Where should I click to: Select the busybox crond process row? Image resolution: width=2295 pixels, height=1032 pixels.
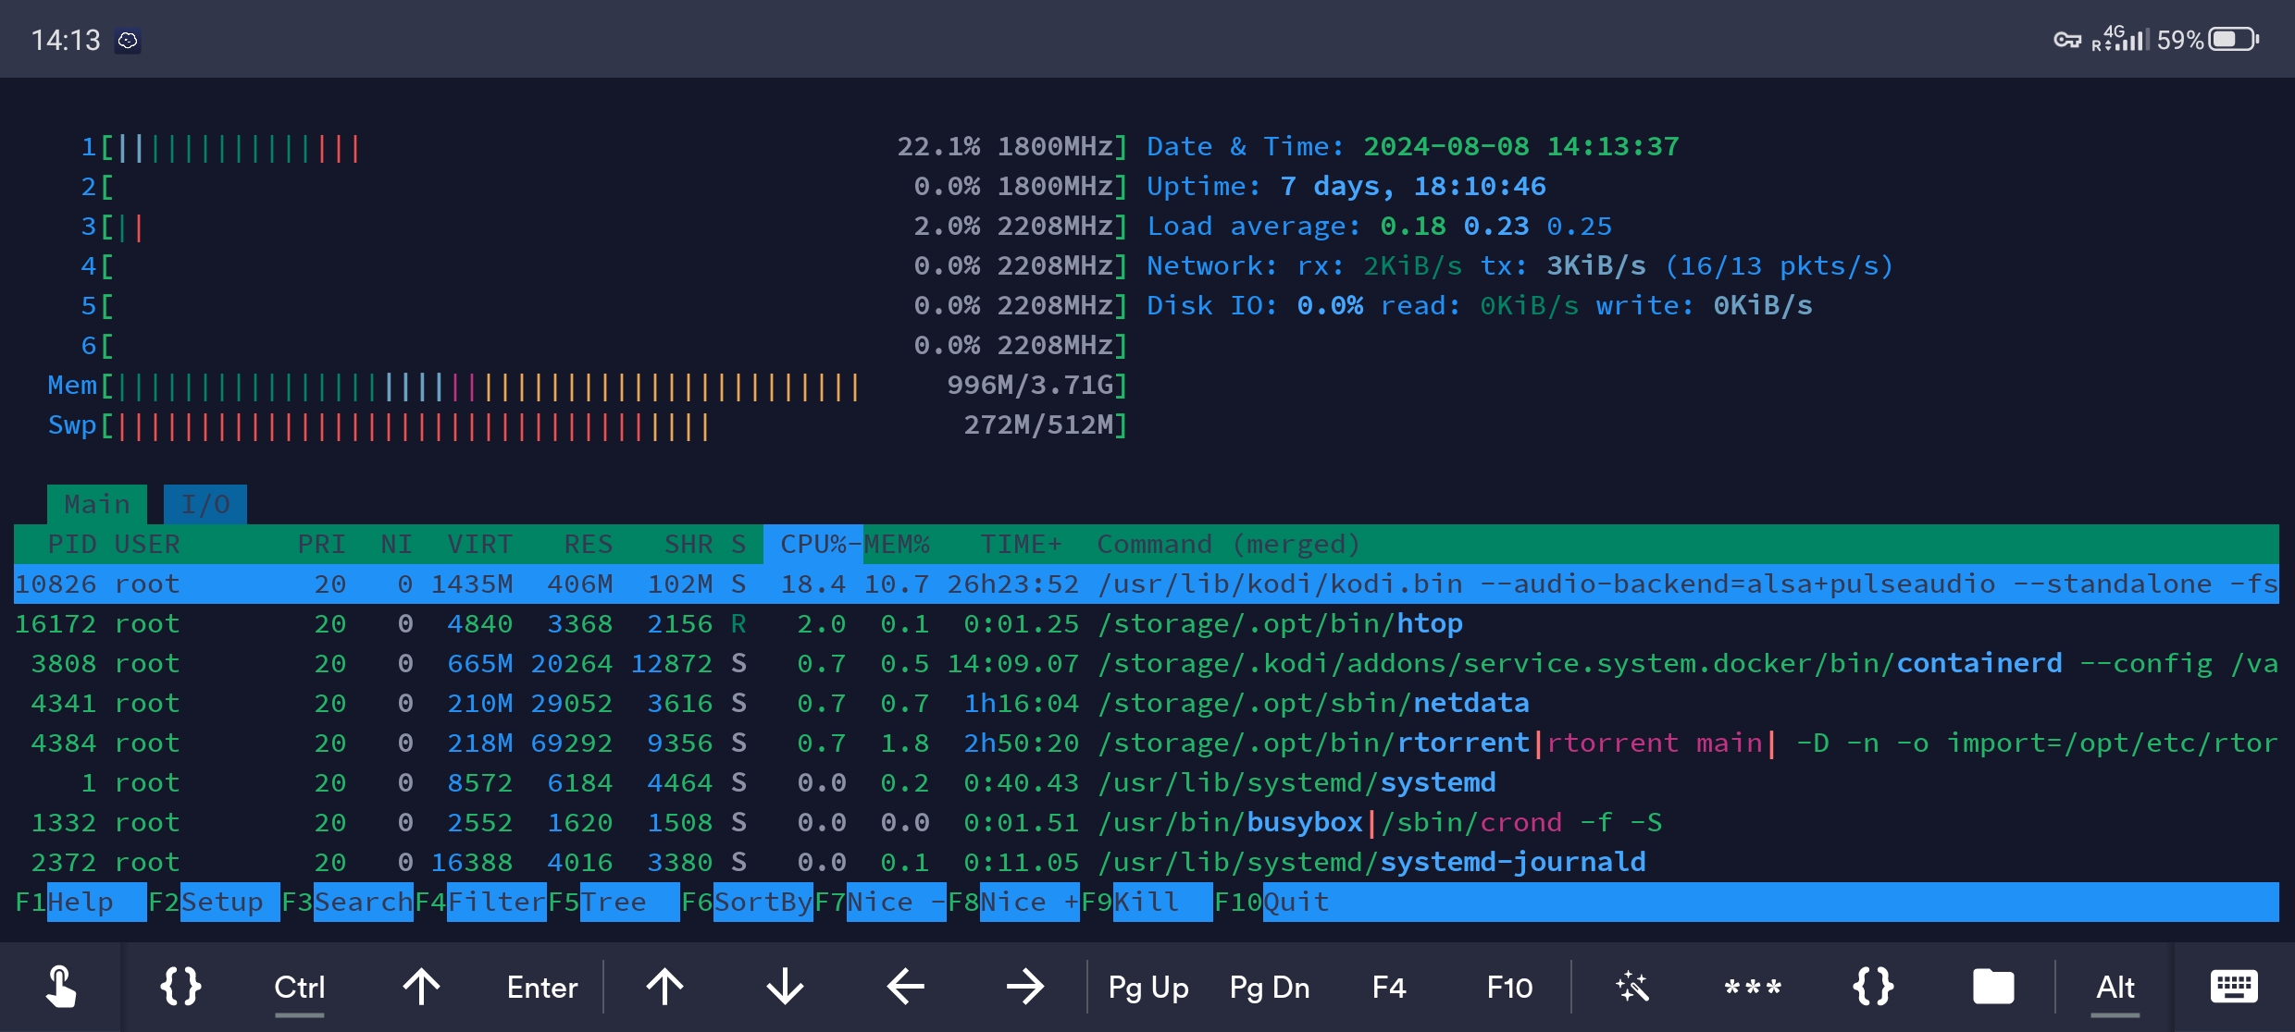pyautogui.click(x=1147, y=822)
